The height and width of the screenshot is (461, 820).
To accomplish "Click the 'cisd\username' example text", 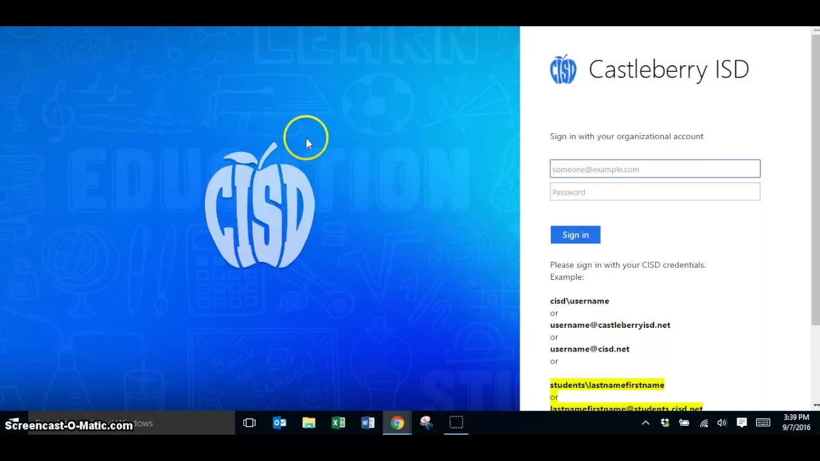I will click(579, 301).
